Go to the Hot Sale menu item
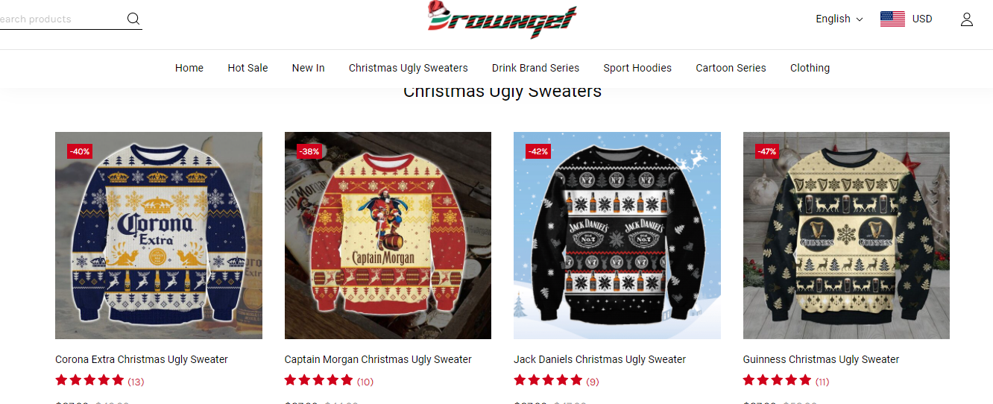The width and height of the screenshot is (993, 404). point(248,68)
